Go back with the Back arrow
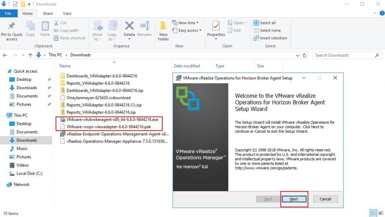 pos(5,55)
